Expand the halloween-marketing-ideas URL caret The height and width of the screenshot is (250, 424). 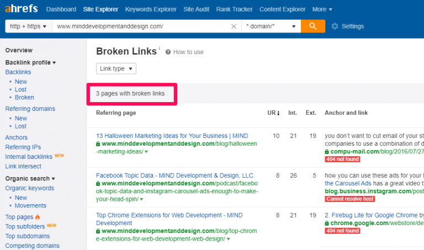pyautogui.click(x=146, y=152)
